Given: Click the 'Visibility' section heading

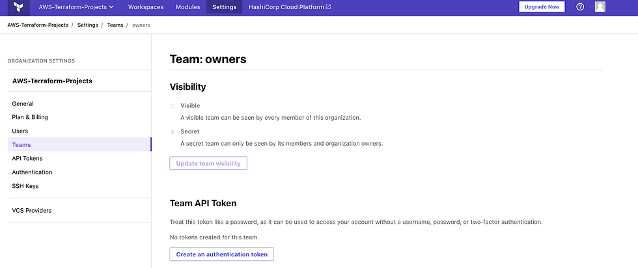Looking at the screenshot, I should pyautogui.click(x=187, y=87).
